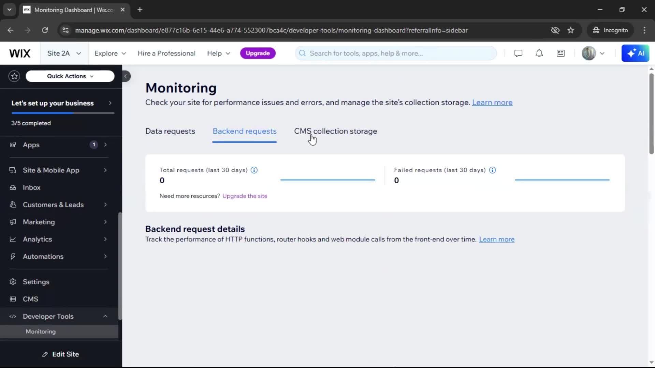Click the sidebar scrollbar thumb
Viewport: 655px width, 368px height.
click(120, 266)
